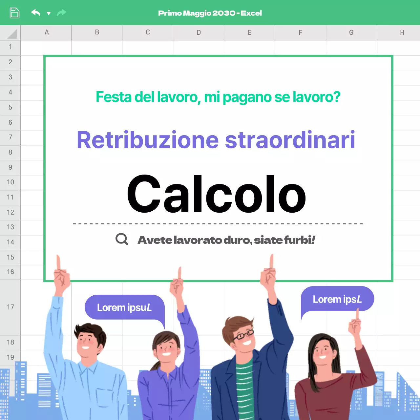Click the Lorem ipsuL speech bubble

click(x=124, y=307)
